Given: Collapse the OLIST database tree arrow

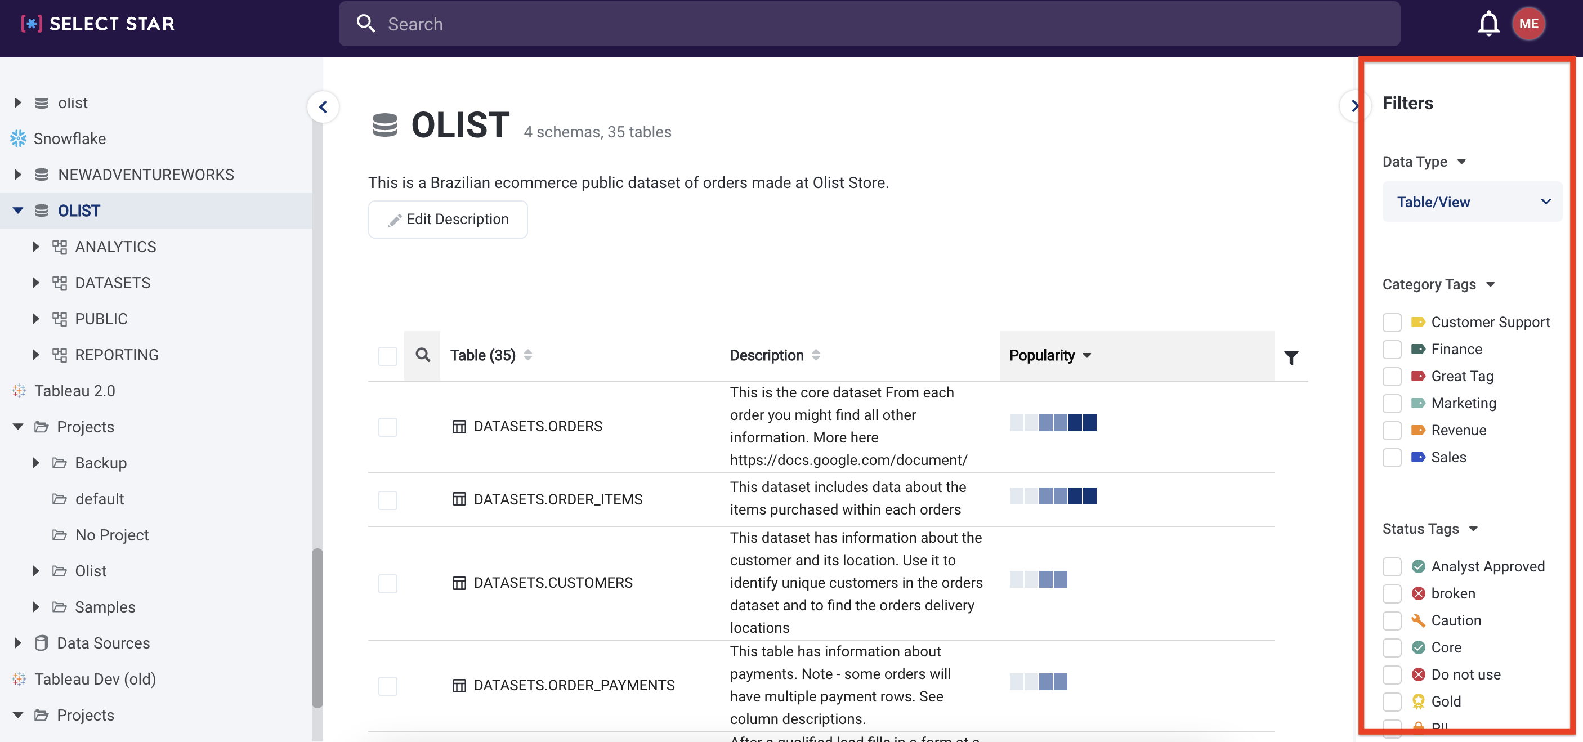Looking at the screenshot, I should [x=17, y=210].
